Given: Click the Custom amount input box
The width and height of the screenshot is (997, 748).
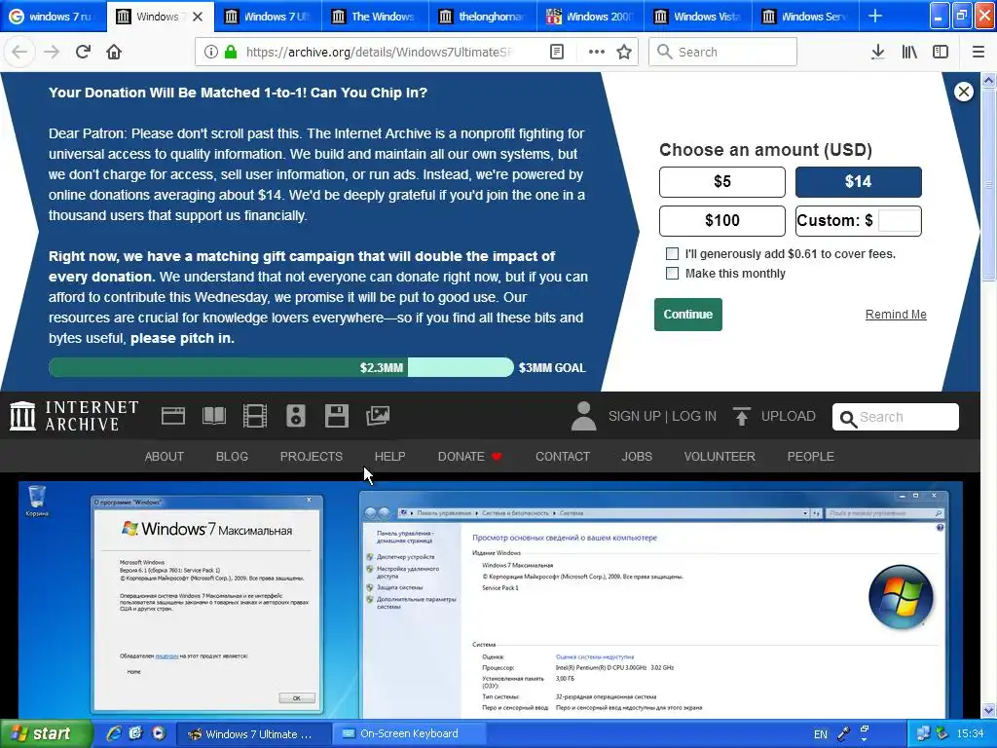Looking at the screenshot, I should point(899,221).
